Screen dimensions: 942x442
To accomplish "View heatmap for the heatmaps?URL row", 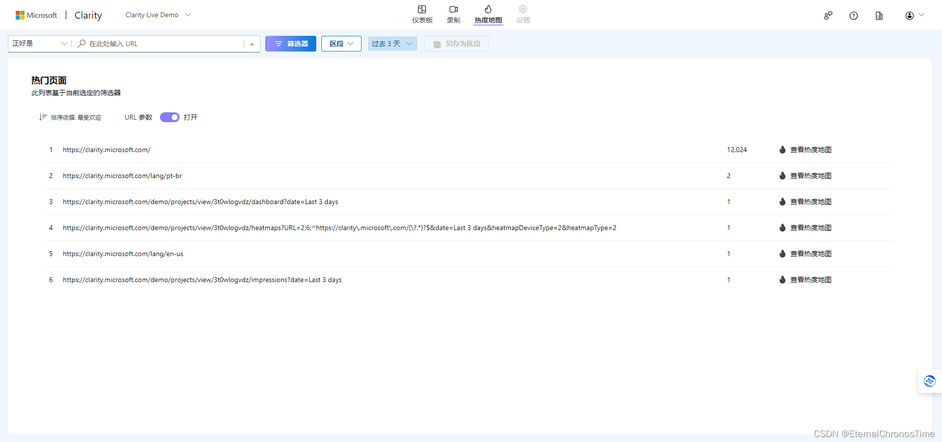I will (x=805, y=228).
